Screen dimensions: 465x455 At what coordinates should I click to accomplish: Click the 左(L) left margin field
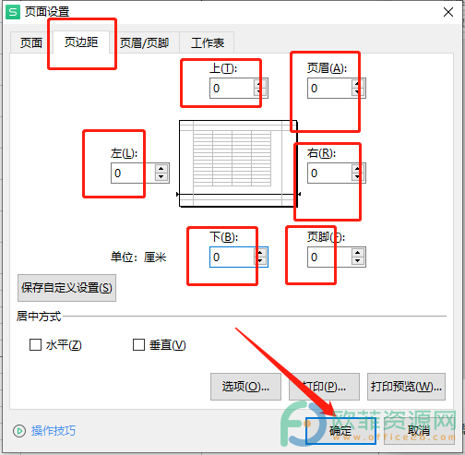(x=133, y=174)
